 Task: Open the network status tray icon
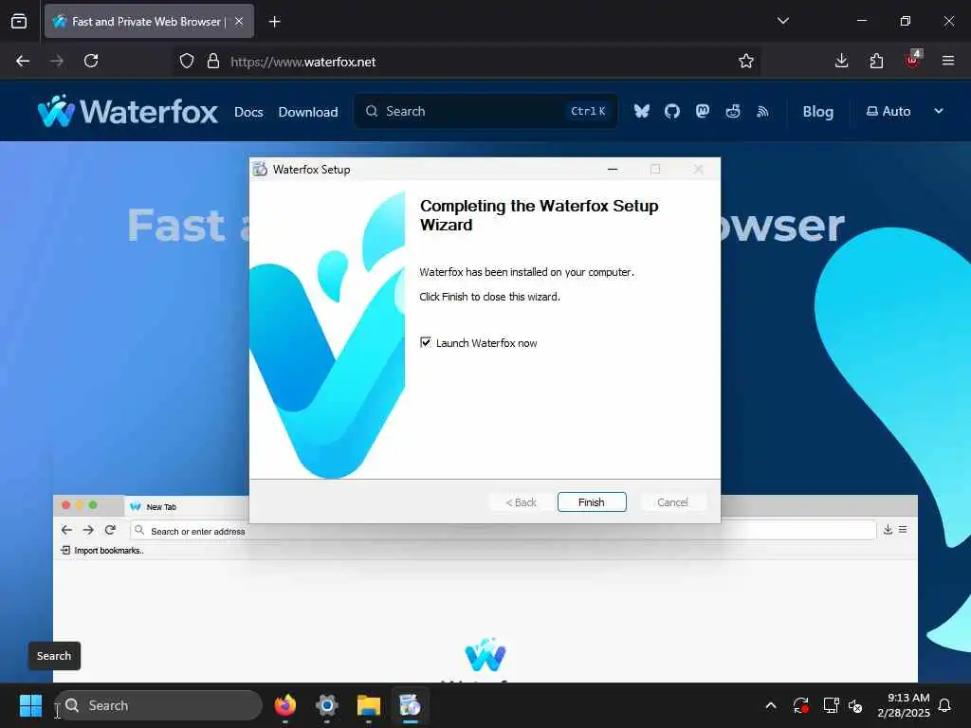(x=831, y=705)
